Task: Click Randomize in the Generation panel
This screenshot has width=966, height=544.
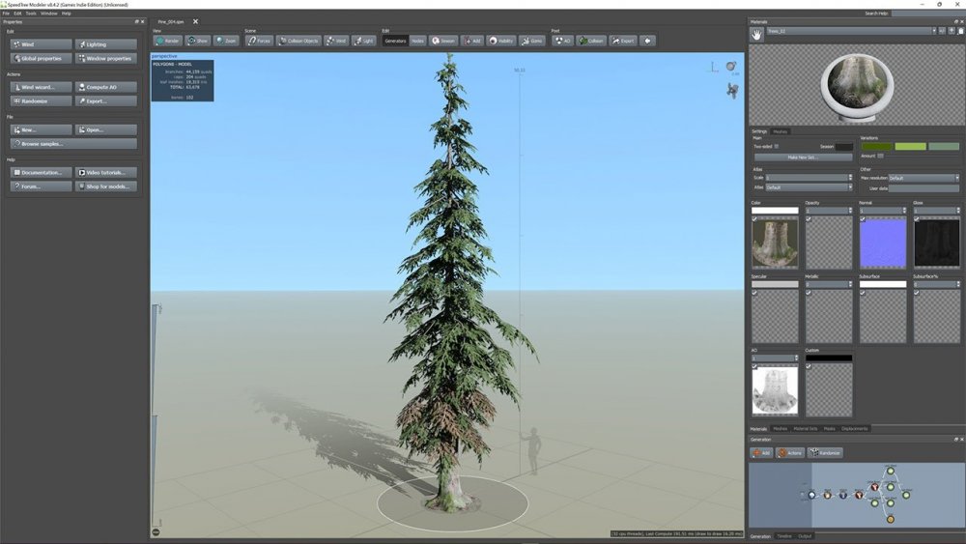Action: (826, 453)
